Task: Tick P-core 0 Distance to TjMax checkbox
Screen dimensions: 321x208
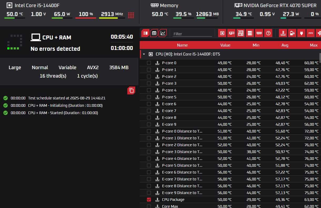Action: 149,131
